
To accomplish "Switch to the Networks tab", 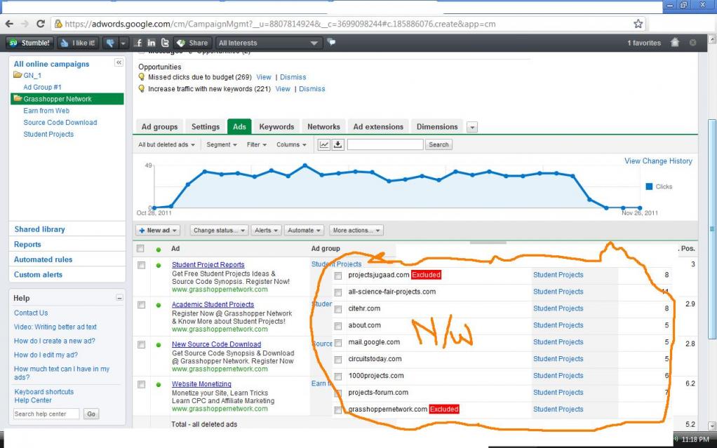I will [x=323, y=127].
